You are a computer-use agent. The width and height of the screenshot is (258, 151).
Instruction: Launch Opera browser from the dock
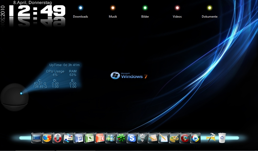click(x=58, y=138)
